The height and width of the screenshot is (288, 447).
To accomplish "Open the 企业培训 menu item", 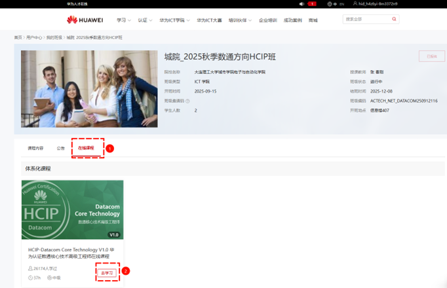I will coord(268,20).
